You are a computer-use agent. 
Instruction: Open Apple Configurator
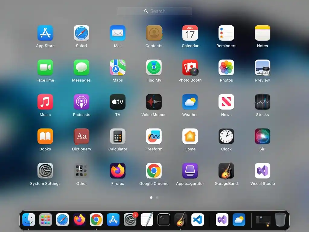(190, 171)
